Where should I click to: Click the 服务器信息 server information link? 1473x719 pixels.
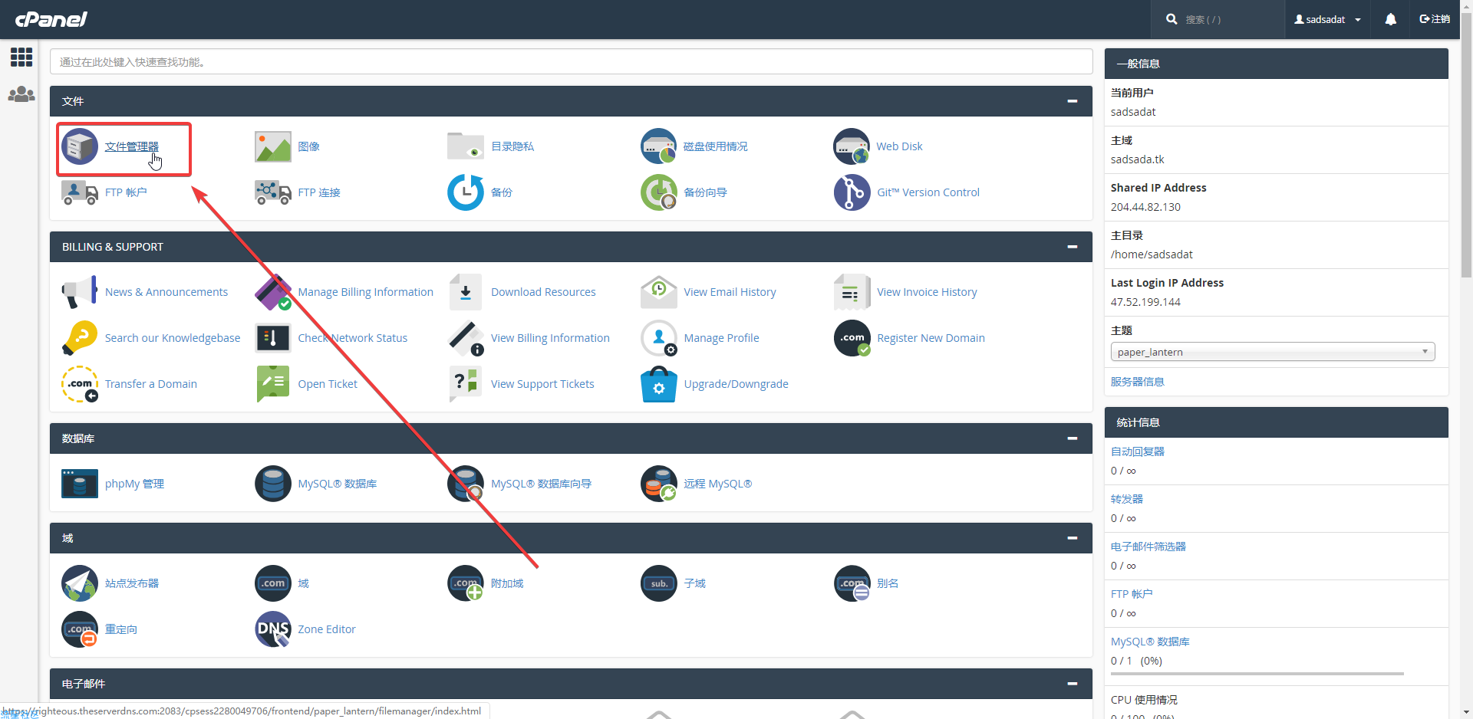pyautogui.click(x=1137, y=382)
